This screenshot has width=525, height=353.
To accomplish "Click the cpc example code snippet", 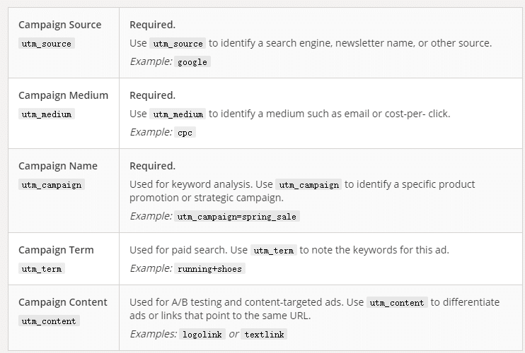I will (x=185, y=132).
